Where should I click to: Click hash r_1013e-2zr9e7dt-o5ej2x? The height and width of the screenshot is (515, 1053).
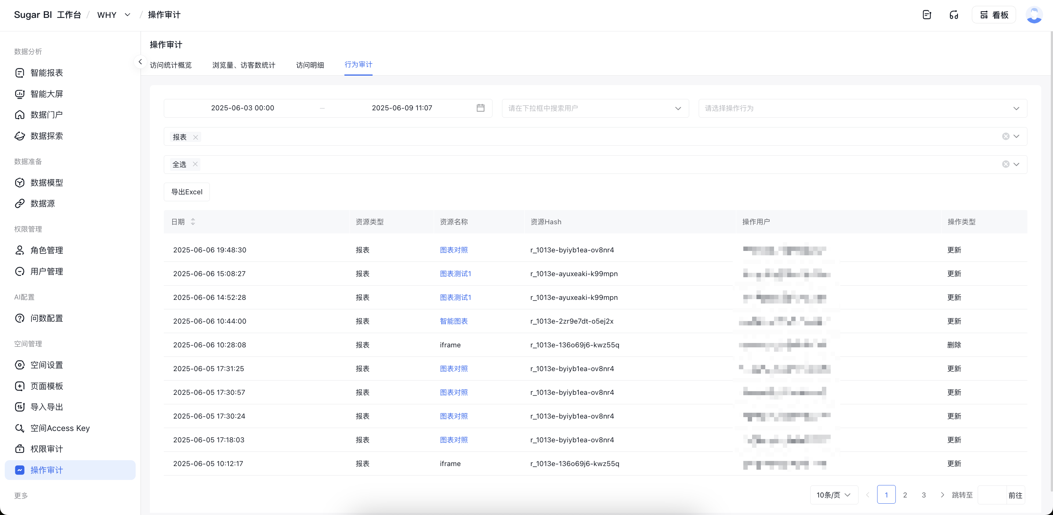571,321
